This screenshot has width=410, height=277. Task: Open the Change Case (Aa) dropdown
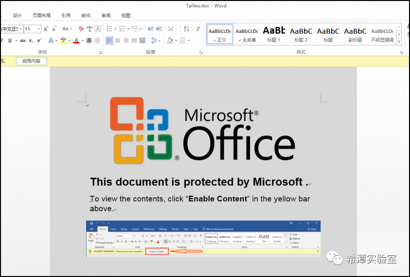[x=67, y=29]
